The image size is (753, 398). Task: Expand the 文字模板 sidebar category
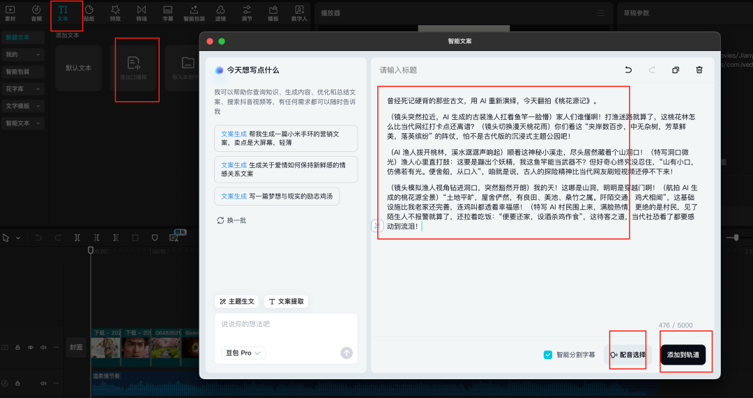click(x=22, y=106)
